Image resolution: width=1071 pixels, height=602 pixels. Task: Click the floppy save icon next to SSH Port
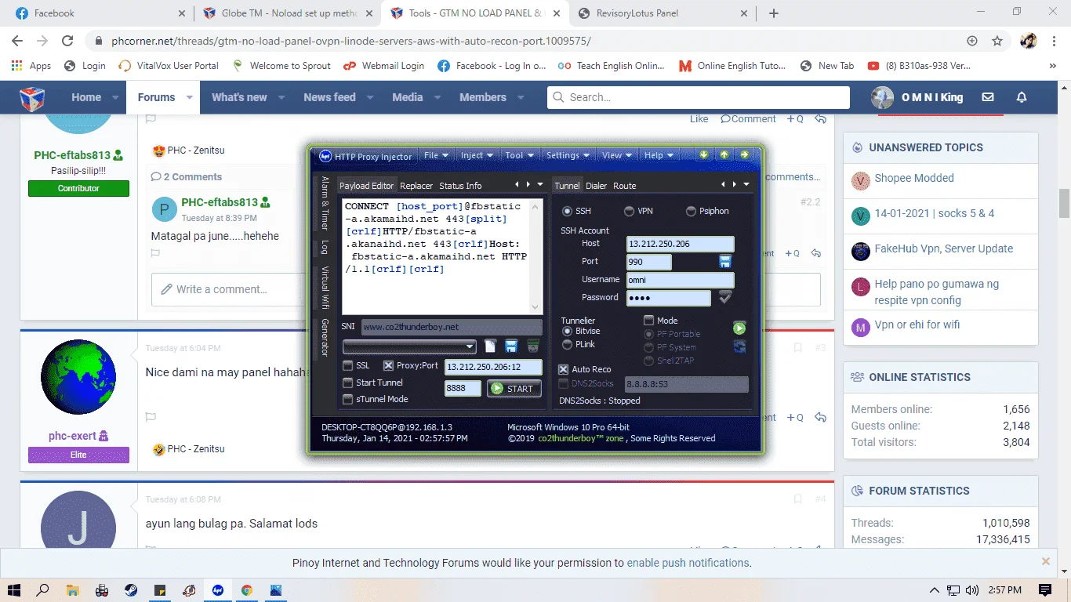click(x=725, y=261)
